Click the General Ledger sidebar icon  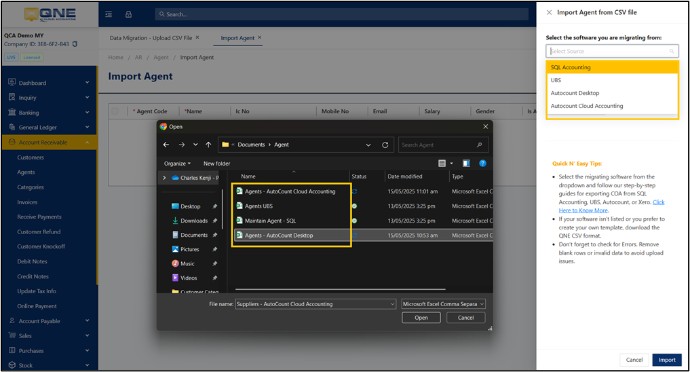tap(12, 127)
